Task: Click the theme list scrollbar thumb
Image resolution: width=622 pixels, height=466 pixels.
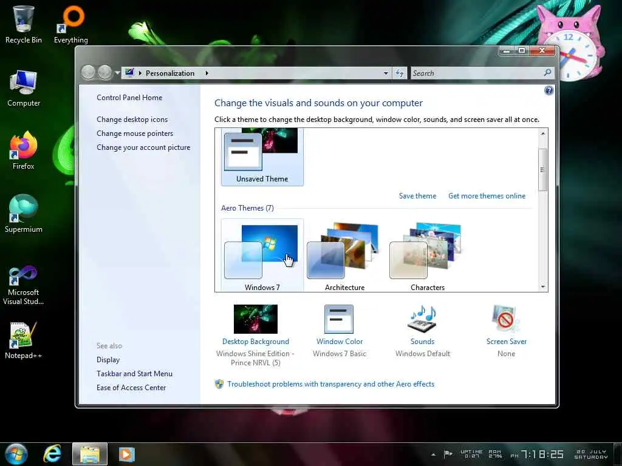Action: coord(542,170)
